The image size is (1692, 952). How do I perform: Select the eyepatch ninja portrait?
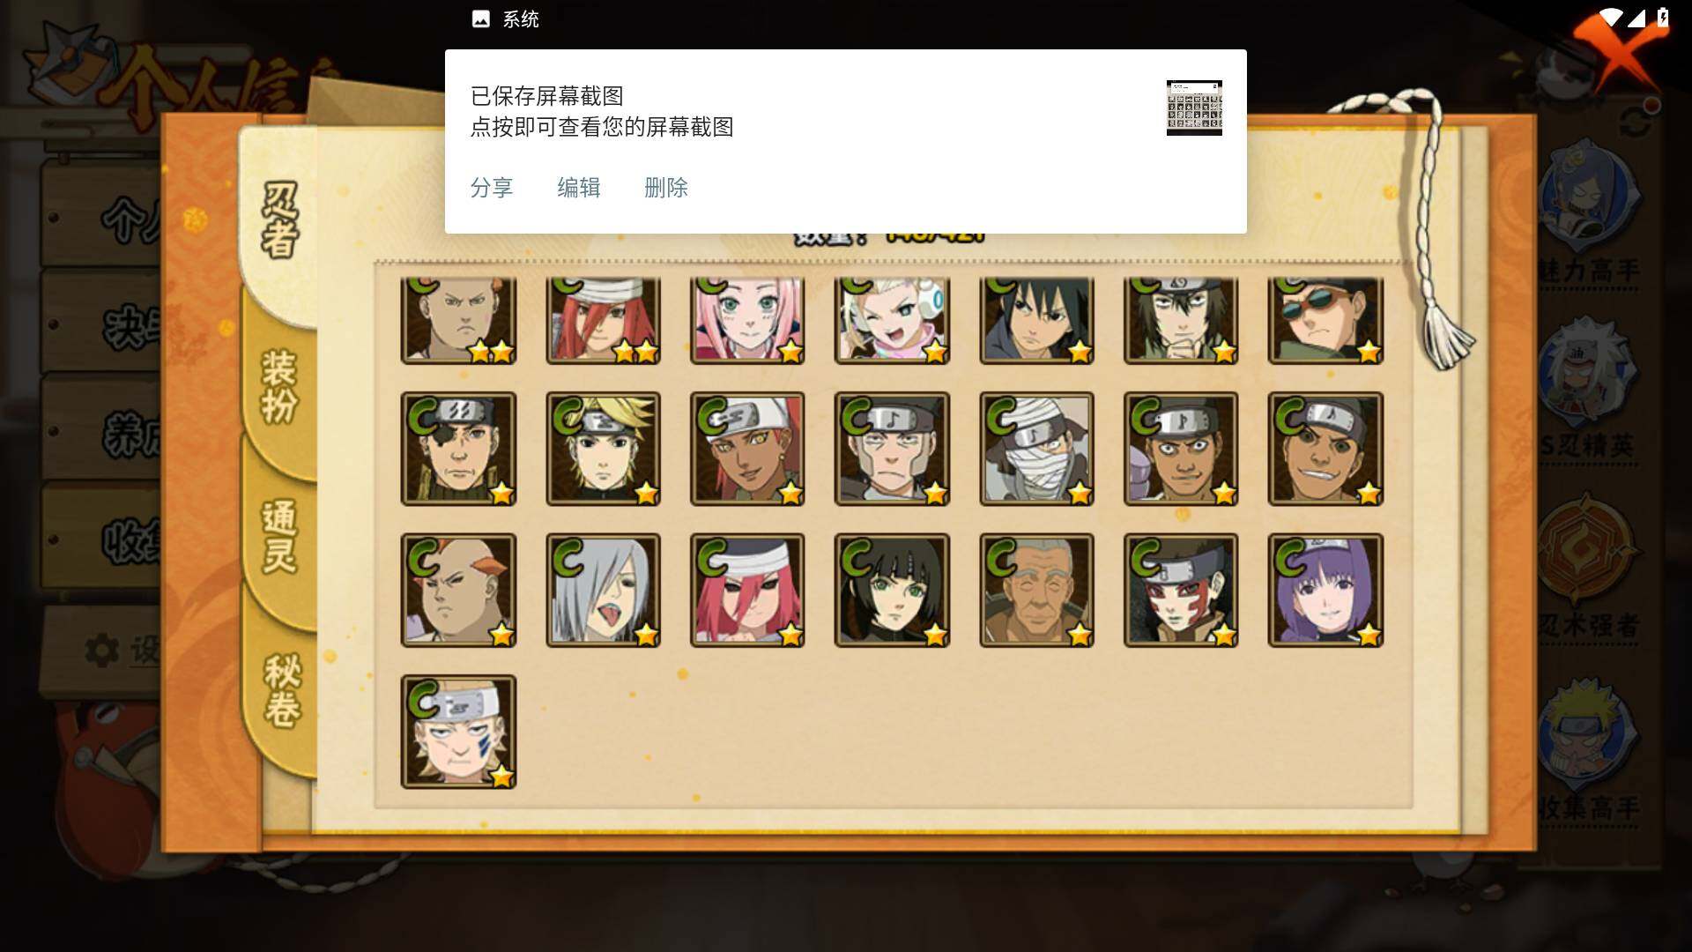(458, 450)
